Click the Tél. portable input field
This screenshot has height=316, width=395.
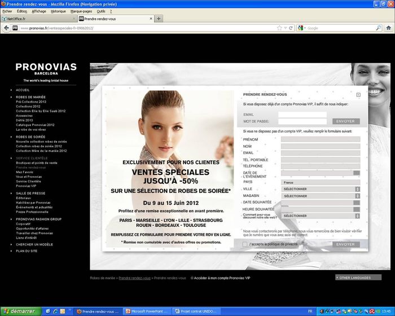point(321,160)
